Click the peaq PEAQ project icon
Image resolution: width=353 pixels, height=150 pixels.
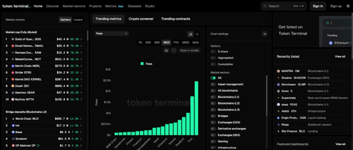click(278, 105)
